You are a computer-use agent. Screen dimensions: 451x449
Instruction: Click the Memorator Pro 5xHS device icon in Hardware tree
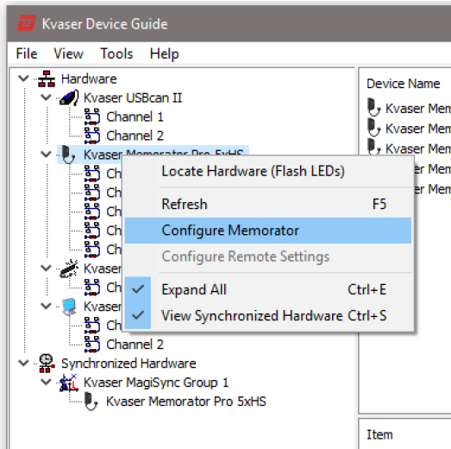pyautogui.click(x=68, y=155)
